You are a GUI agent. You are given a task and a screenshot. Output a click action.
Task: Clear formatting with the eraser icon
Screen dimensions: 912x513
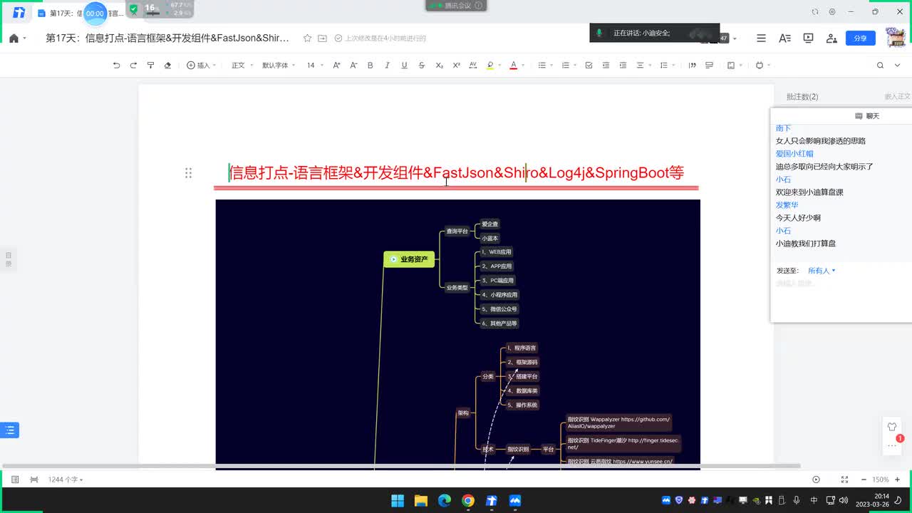click(167, 65)
